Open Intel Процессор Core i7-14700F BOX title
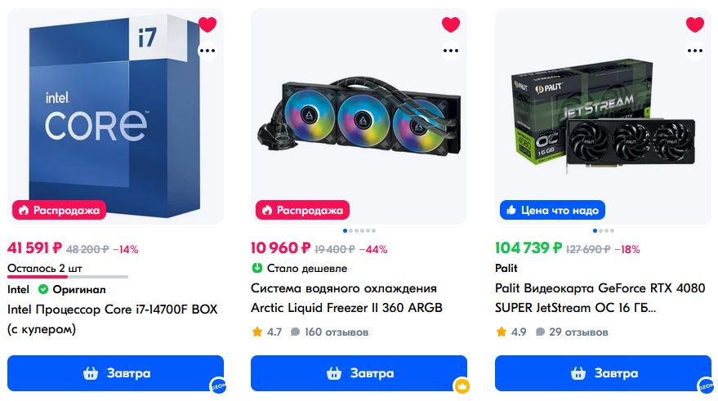 pyautogui.click(x=112, y=310)
